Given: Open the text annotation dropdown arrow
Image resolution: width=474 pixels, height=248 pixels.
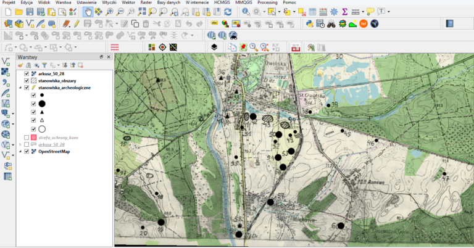Looking at the screenshot, I should coord(388,12).
